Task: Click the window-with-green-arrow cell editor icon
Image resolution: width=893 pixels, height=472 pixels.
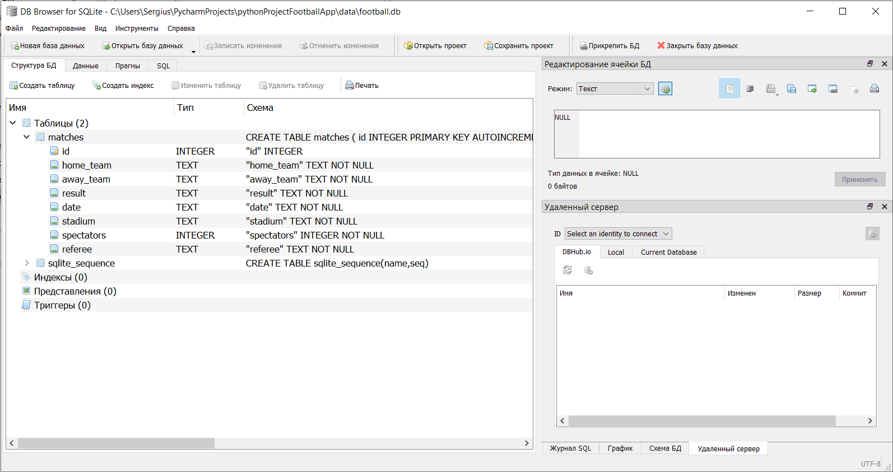Action: [x=812, y=88]
